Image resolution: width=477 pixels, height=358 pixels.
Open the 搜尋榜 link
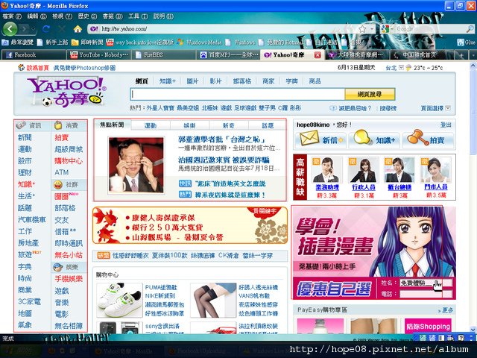(x=388, y=108)
